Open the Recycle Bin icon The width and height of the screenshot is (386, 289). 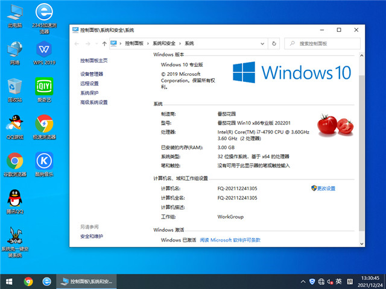point(15,86)
